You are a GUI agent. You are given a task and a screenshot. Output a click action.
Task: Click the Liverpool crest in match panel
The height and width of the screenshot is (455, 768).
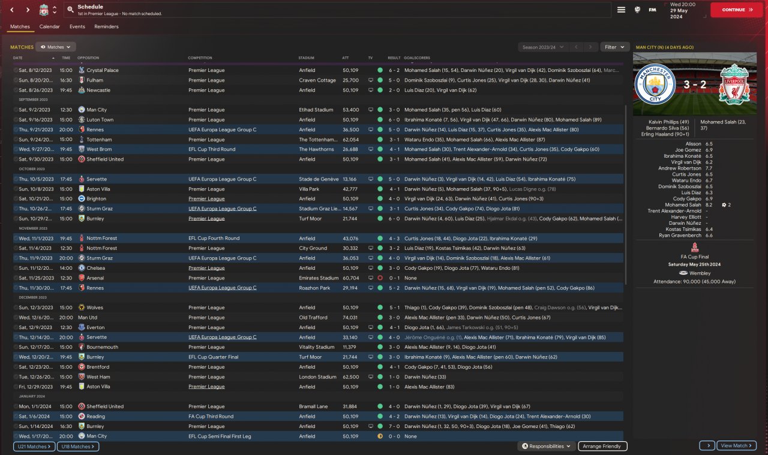click(734, 85)
